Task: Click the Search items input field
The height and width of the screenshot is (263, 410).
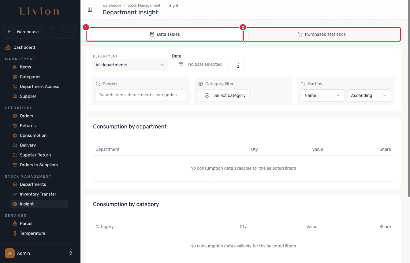Action: (x=141, y=95)
